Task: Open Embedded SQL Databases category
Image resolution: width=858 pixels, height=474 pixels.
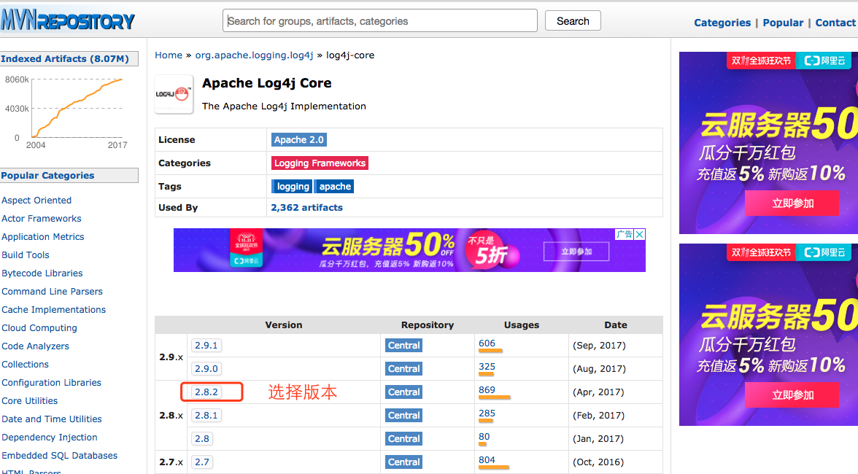Action: click(60, 456)
